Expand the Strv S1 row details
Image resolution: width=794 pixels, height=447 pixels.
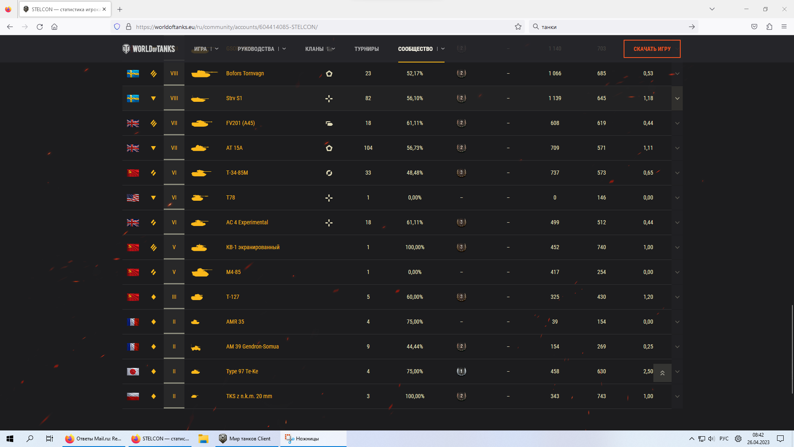[677, 99]
